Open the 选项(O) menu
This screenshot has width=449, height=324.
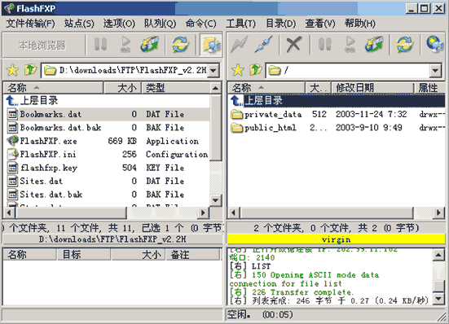click(x=119, y=24)
